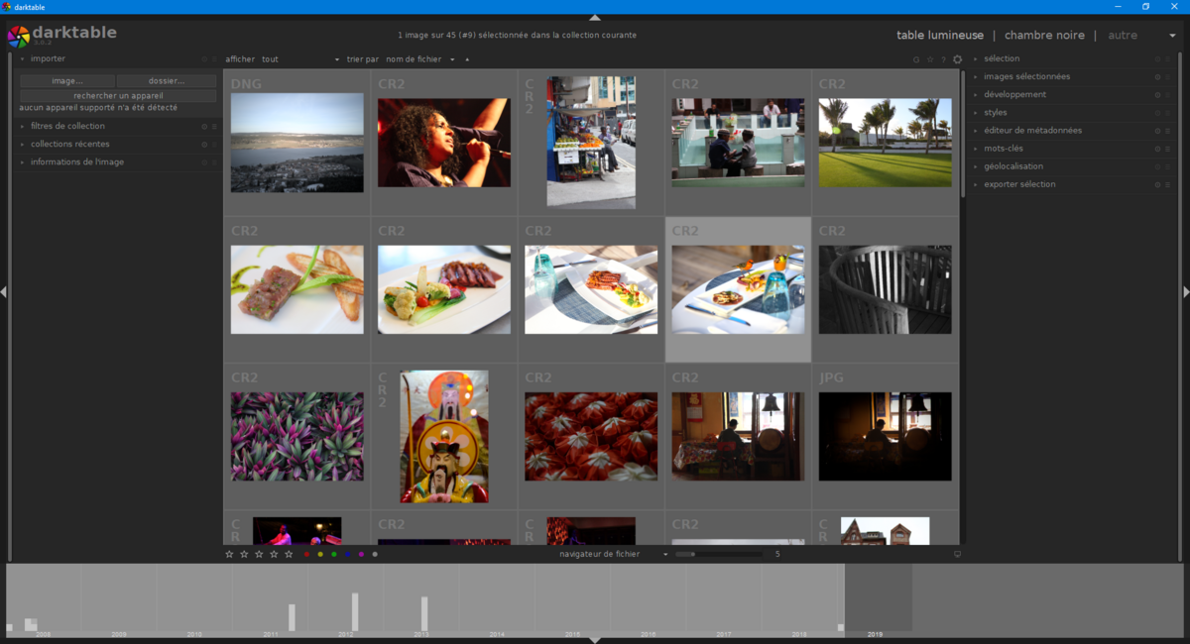Toggle blue color label
Viewport: 1190px width, 644px height.
[347, 555]
